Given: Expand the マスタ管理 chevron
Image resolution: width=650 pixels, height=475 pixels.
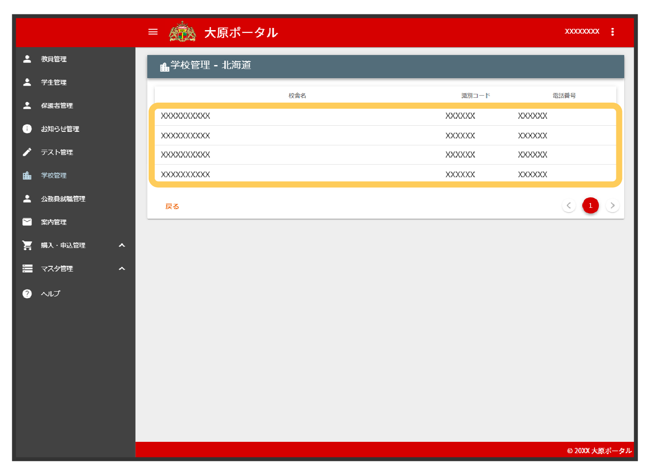Looking at the screenshot, I should coord(122,268).
